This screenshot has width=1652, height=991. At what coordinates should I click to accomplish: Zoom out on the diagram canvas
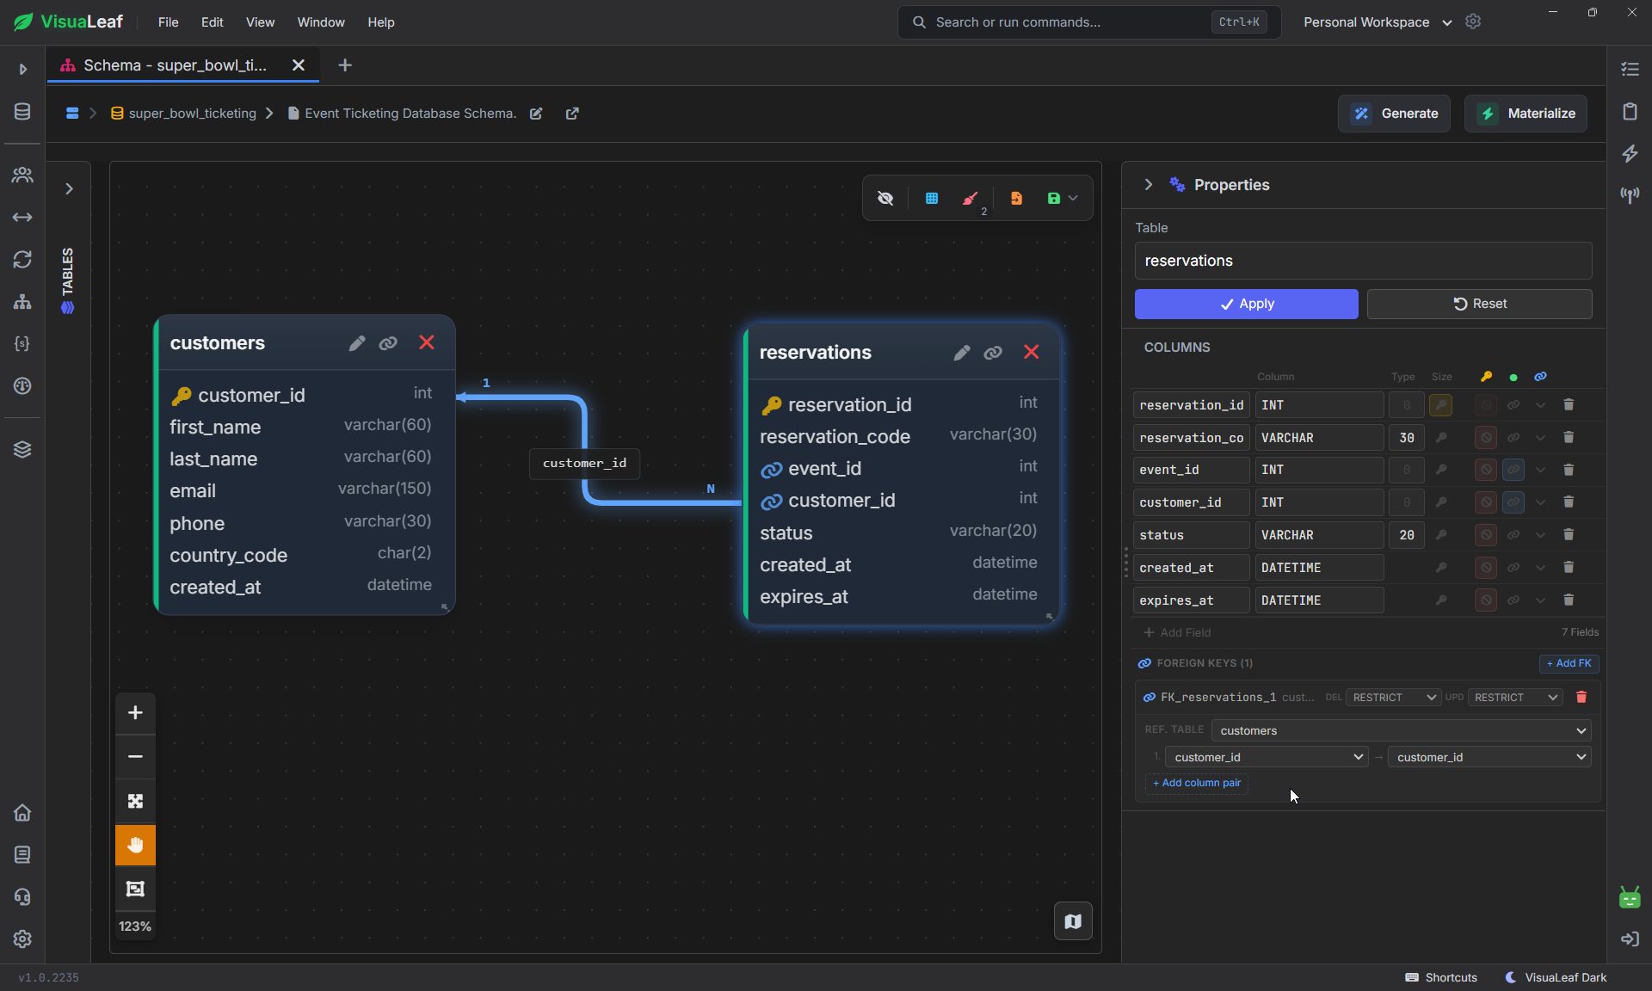tap(135, 757)
